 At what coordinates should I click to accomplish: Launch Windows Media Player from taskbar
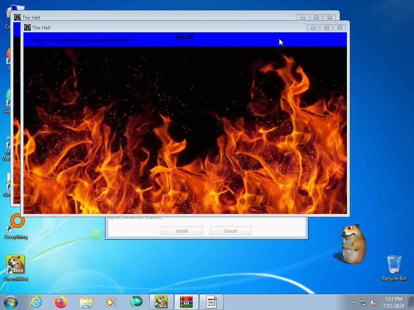(110, 302)
